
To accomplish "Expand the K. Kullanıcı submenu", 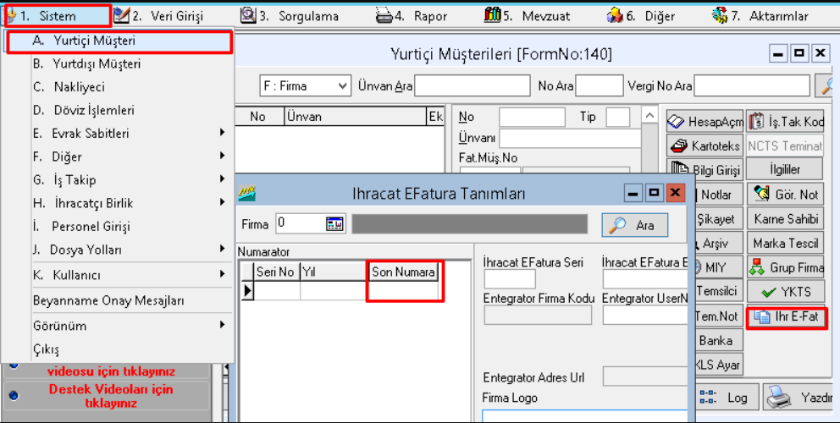I will pos(118,275).
